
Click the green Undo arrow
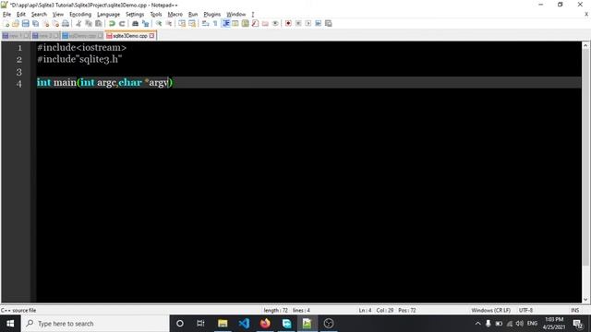(x=112, y=23)
